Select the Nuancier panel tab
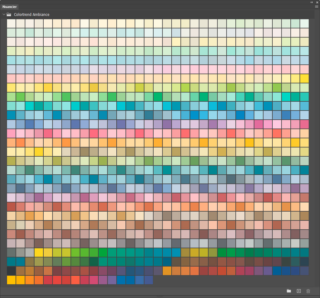The width and height of the screenshot is (320, 298). [x=9, y=7]
